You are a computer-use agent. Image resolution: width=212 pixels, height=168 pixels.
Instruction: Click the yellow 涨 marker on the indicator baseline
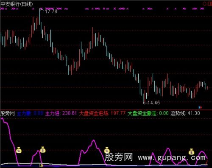click(41, 165)
